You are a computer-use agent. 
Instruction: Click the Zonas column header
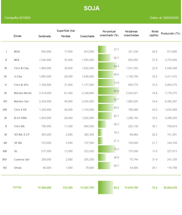click(x=17, y=36)
